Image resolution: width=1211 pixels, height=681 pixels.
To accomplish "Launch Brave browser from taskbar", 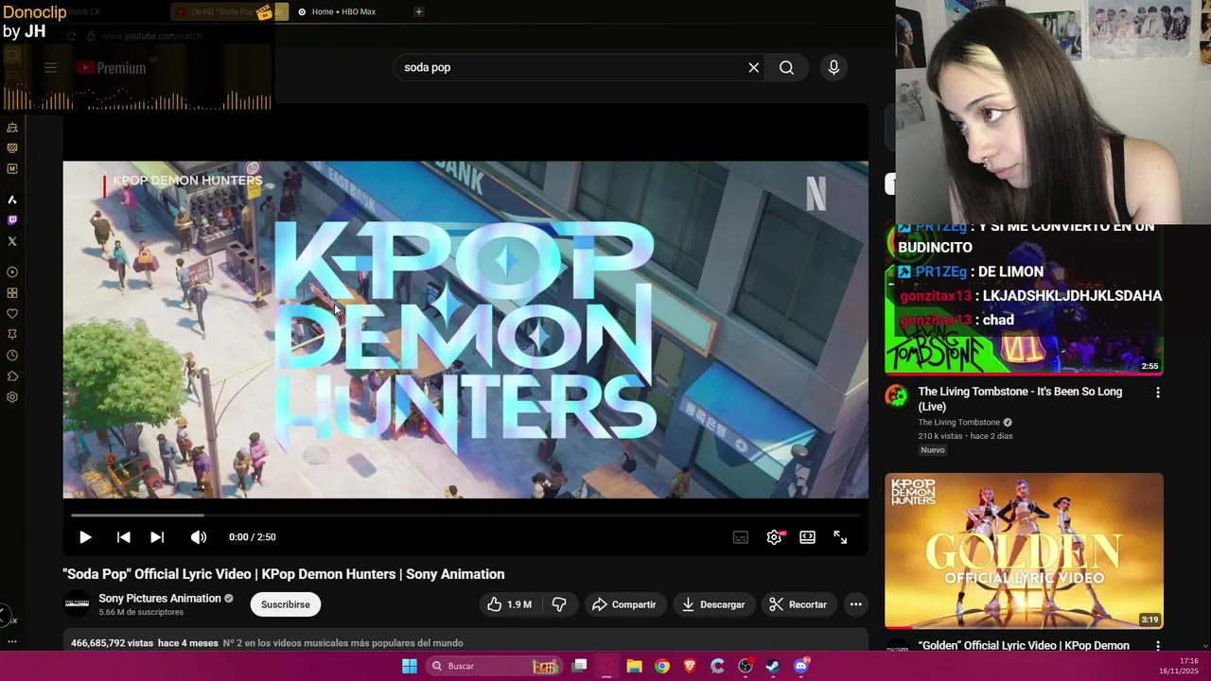I will (x=690, y=666).
